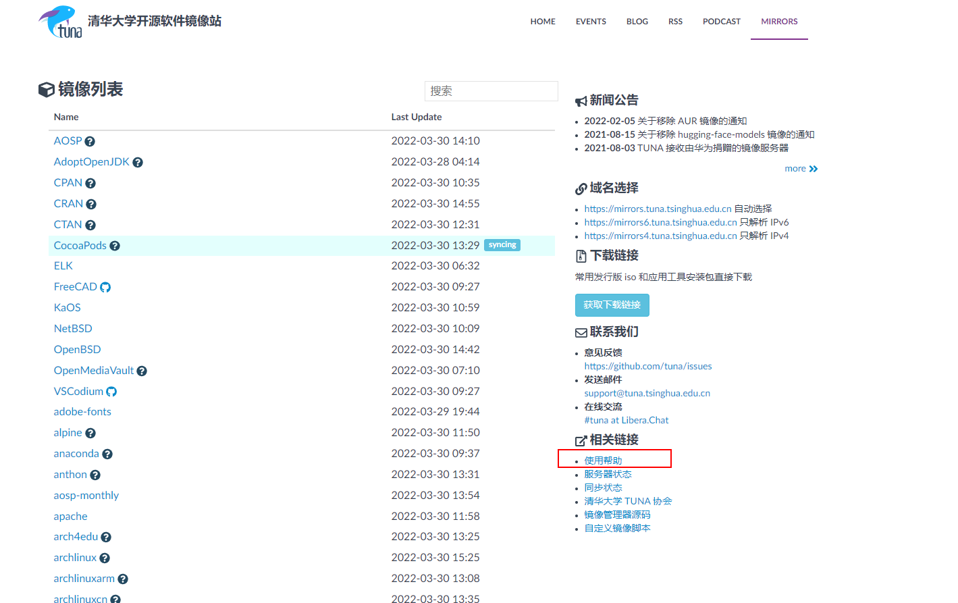Click the 获取下载链接 button
The height and width of the screenshot is (603, 958).
coord(612,305)
